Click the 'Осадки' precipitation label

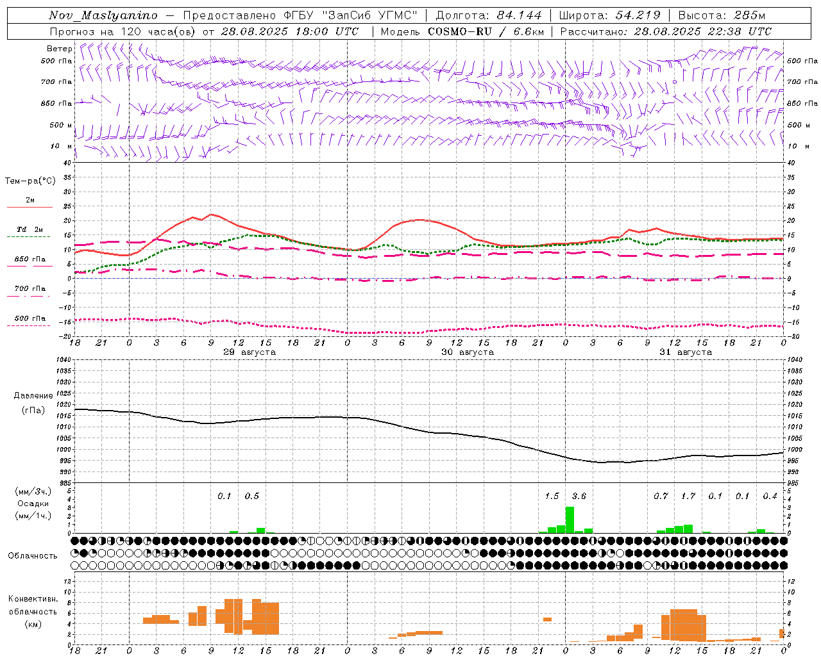point(33,504)
